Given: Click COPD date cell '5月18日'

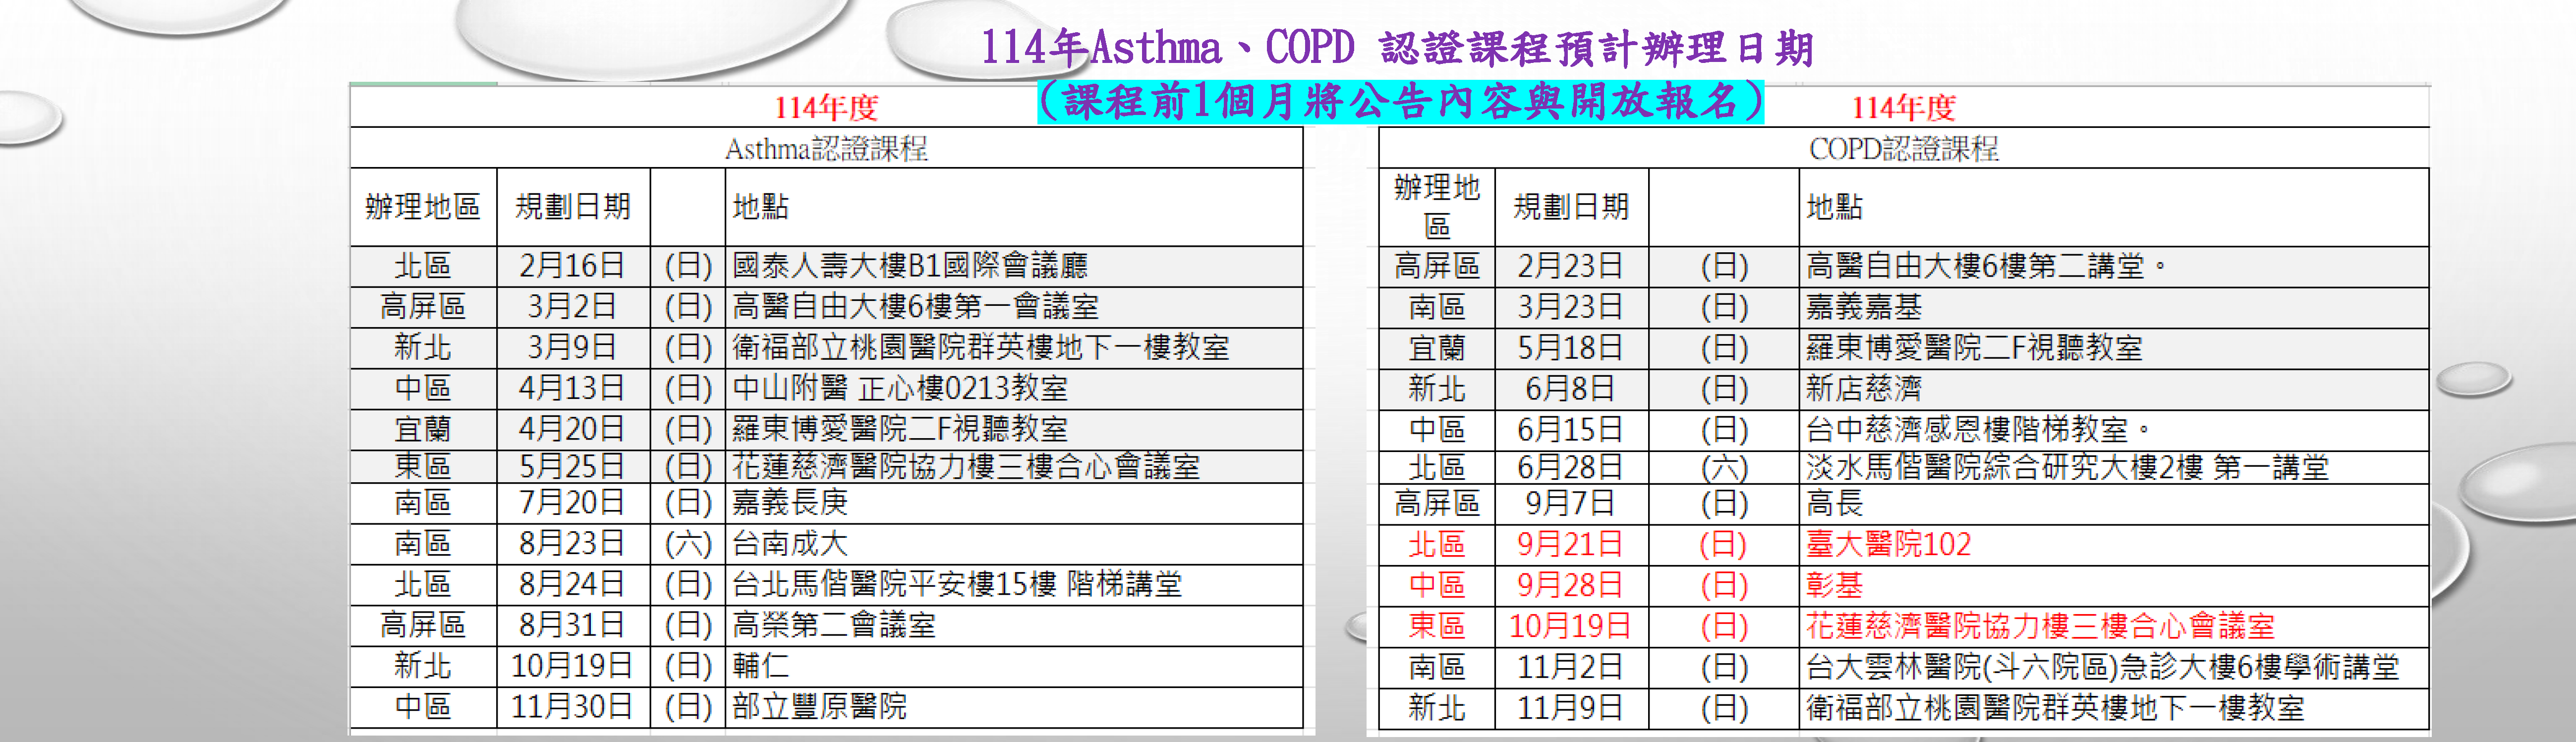Looking at the screenshot, I should tap(1570, 348).
